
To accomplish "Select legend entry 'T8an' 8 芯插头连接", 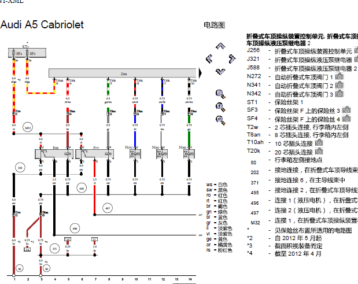I will tap(298, 135).
